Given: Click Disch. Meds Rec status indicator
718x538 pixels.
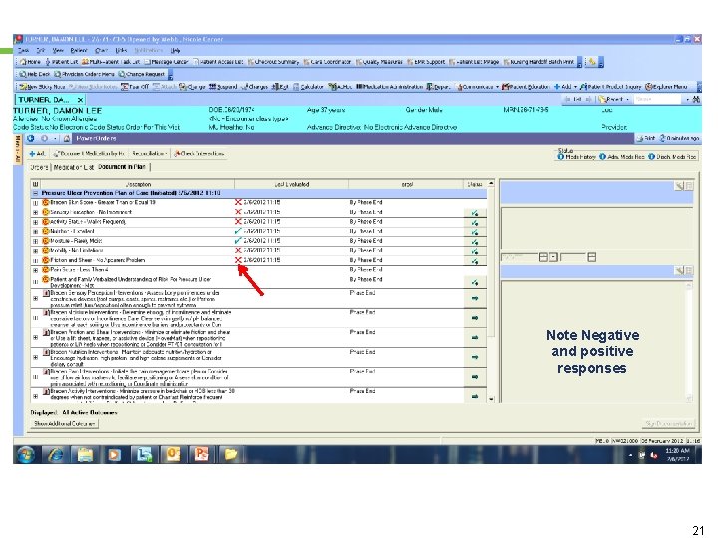Looking at the screenshot, I should tap(672, 157).
